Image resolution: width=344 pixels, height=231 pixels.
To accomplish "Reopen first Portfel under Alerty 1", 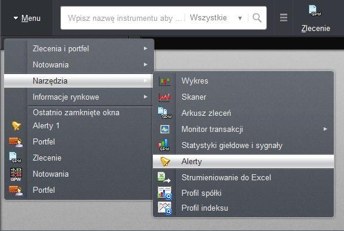I will click(x=78, y=142).
